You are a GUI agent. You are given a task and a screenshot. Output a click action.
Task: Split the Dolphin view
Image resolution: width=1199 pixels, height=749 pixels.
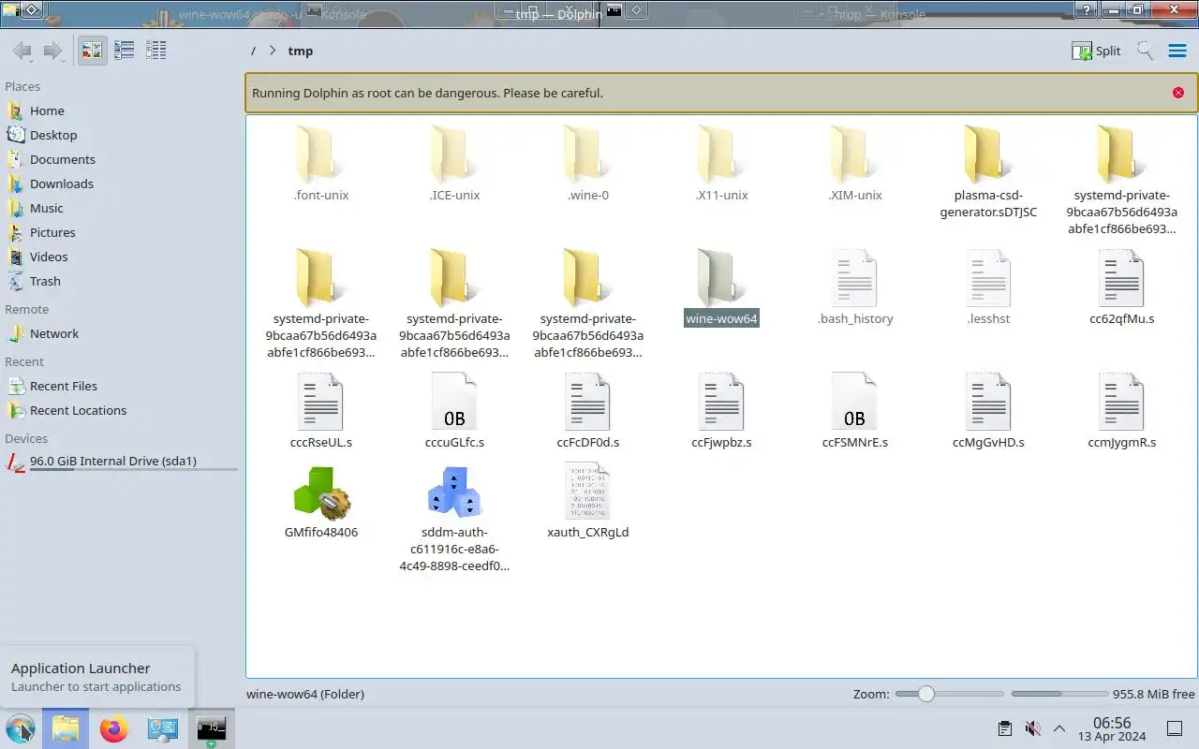pyautogui.click(x=1096, y=51)
